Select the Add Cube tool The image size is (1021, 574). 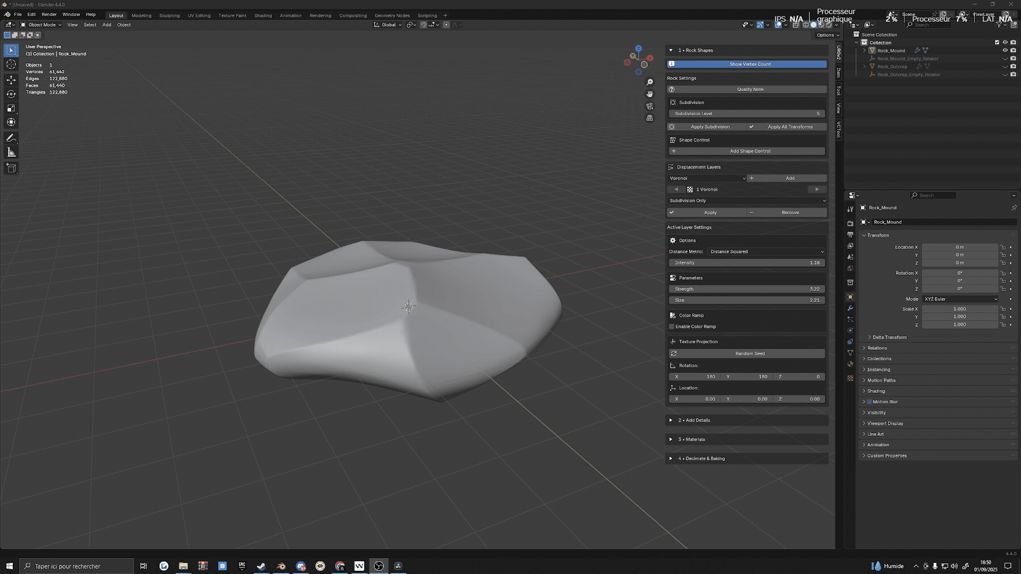pyautogui.click(x=11, y=168)
